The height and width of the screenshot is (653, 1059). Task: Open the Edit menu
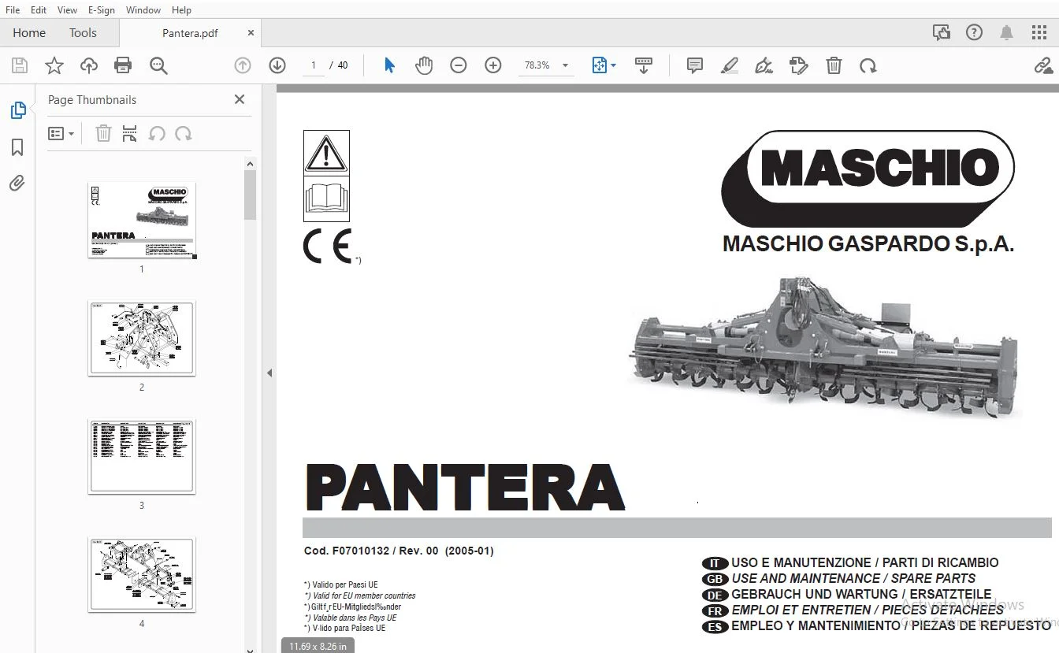pos(38,9)
